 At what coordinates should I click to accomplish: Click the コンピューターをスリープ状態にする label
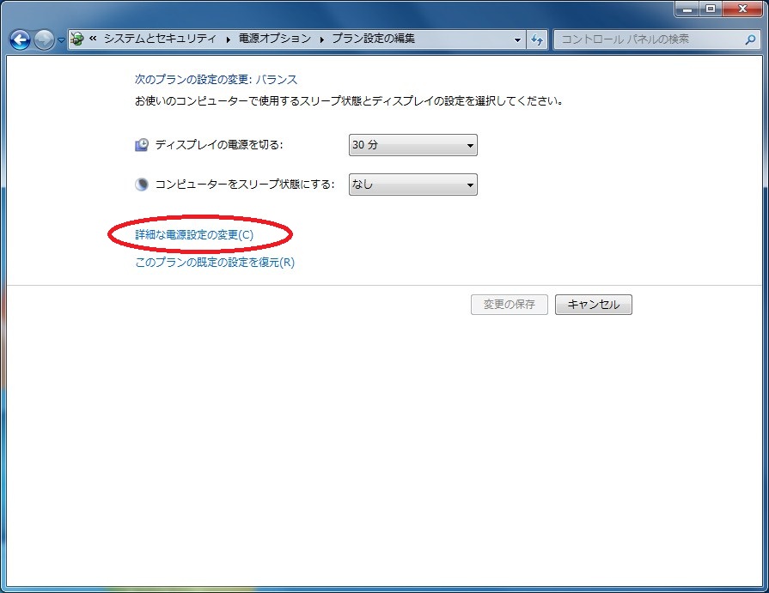[x=245, y=185]
